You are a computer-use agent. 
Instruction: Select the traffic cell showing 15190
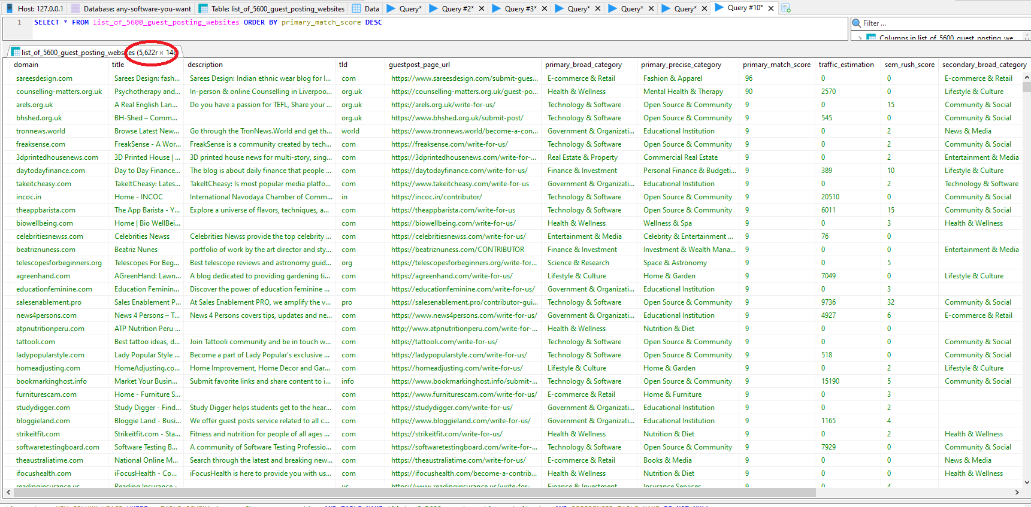pos(848,381)
